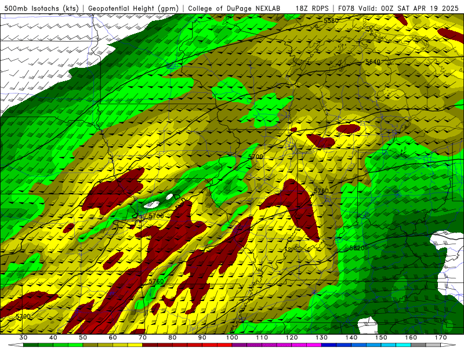Click the 30 label on the color scale
Viewport: 464px width, 348px height.
tap(23, 338)
